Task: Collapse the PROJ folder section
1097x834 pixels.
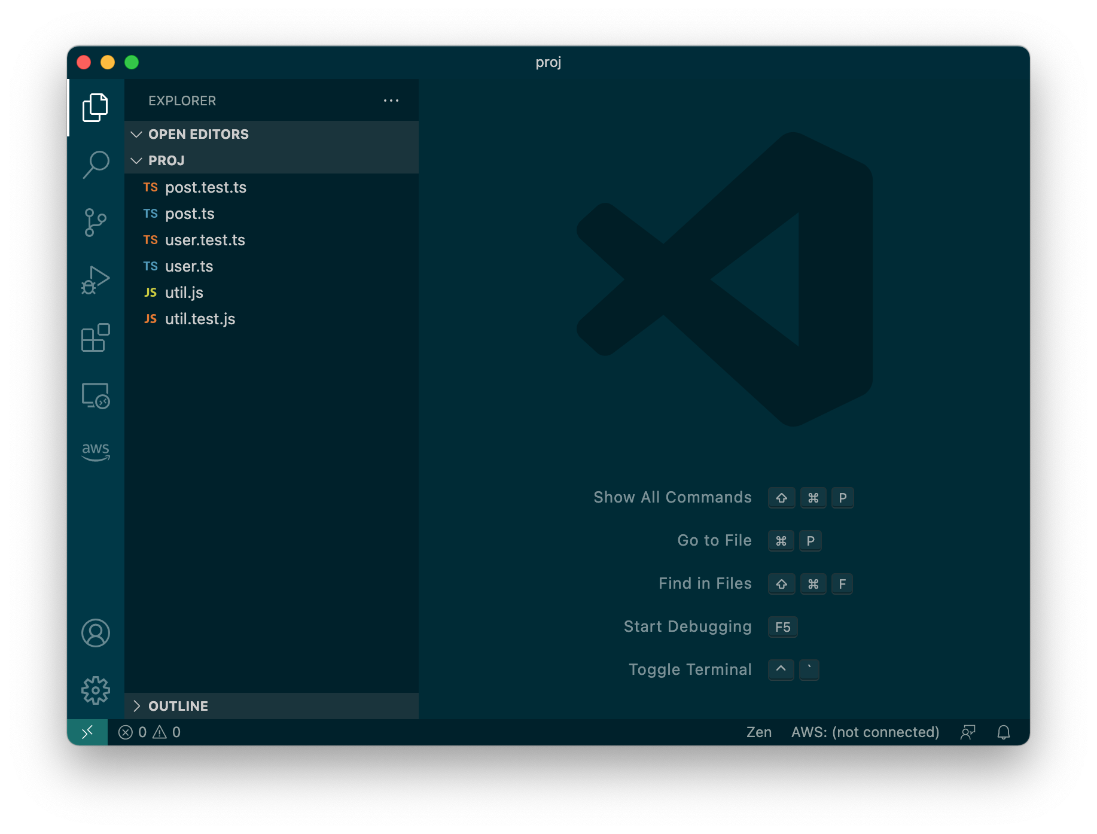Action: tap(272, 160)
